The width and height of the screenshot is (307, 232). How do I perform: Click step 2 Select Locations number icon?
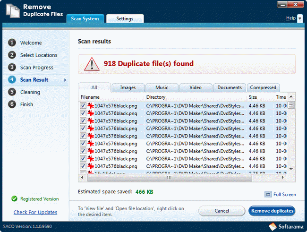click(12, 55)
